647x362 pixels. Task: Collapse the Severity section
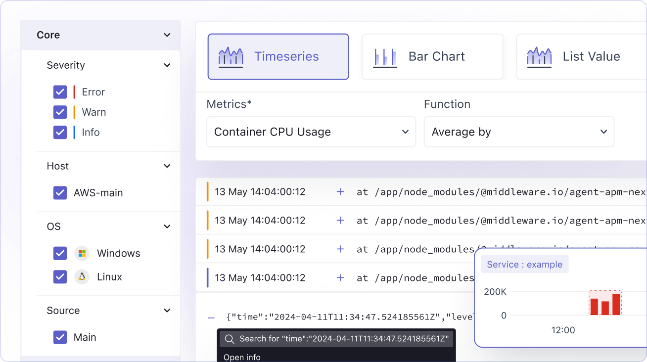[167, 65]
